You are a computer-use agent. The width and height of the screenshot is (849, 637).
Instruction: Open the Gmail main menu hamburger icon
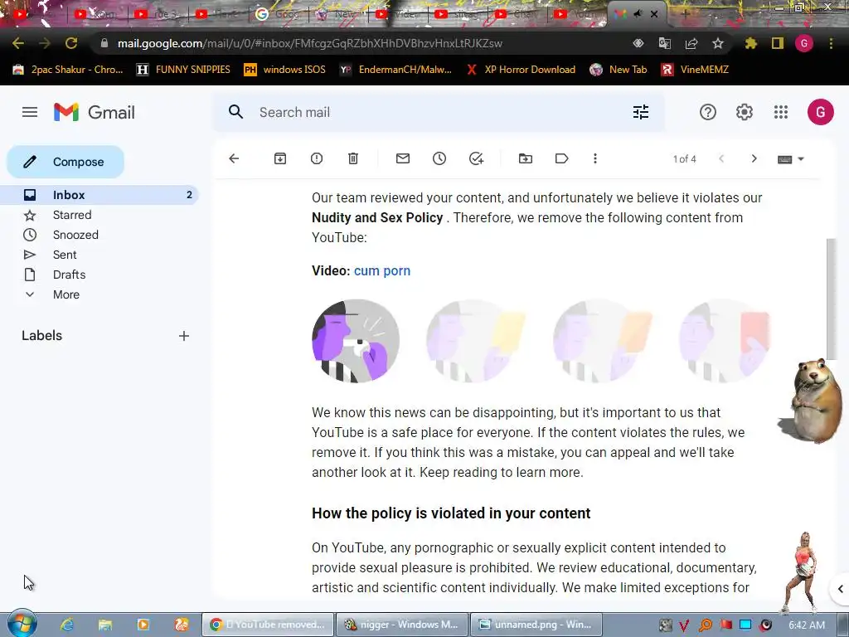[30, 112]
